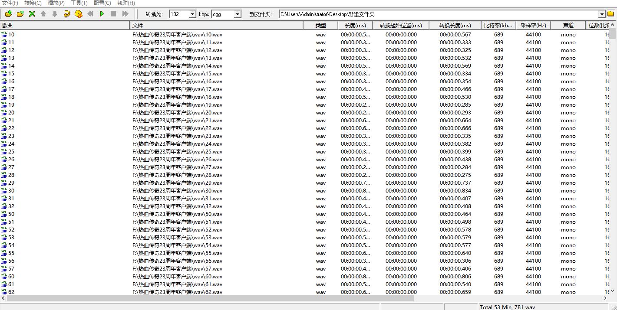This screenshot has height=310, width=617.
Task: Click the yellow convert arrow icon
Action: 66,14
